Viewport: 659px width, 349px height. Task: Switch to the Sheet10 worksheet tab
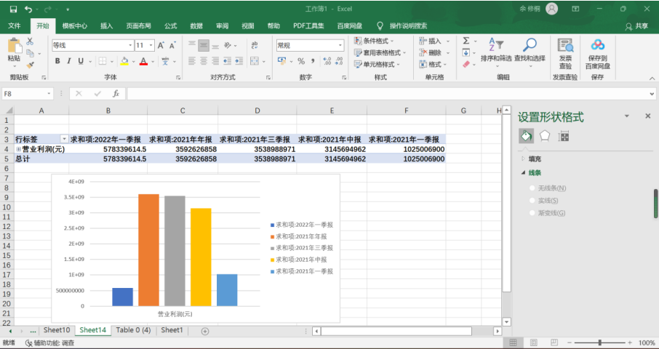pyautogui.click(x=56, y=330)
